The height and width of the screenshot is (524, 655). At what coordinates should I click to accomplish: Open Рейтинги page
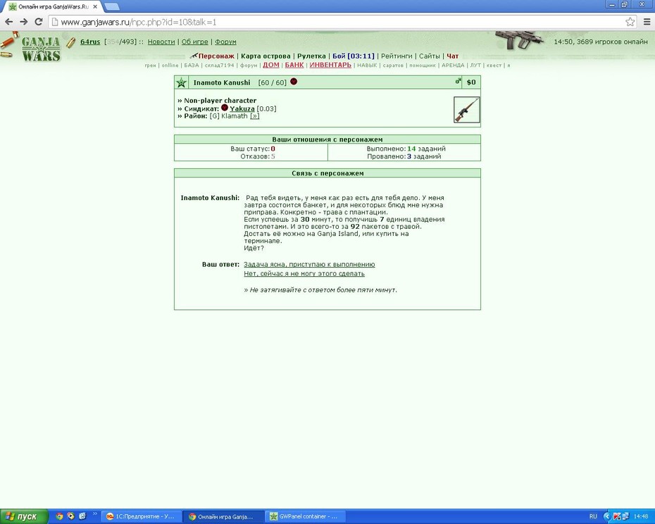(x=397, y=56)
